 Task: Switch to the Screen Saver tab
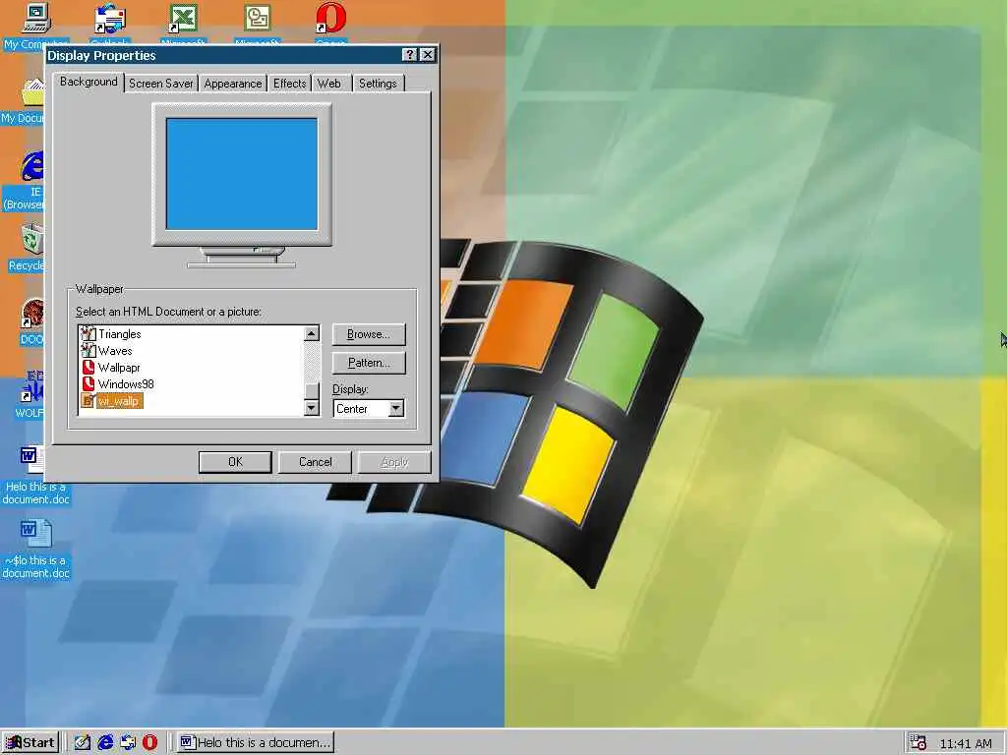[x=160, y=84]
